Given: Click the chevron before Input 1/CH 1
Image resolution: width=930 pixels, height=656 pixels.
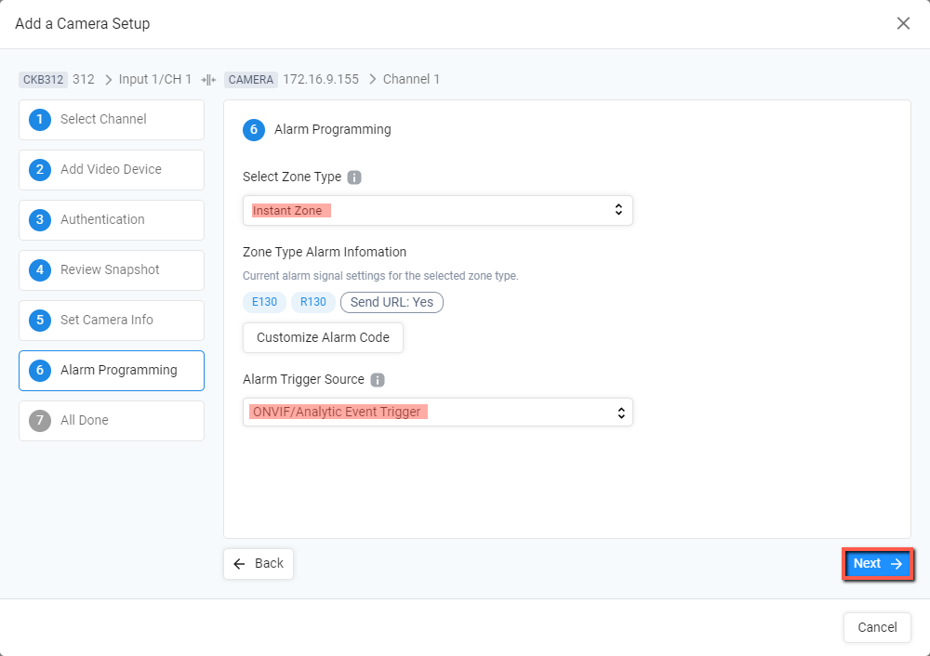Looking at the screenshot, I should pyautogui.click(x=108, y=80).
